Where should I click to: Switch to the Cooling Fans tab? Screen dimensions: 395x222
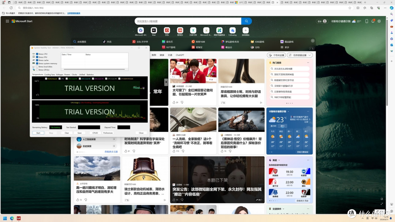point(50,74)
